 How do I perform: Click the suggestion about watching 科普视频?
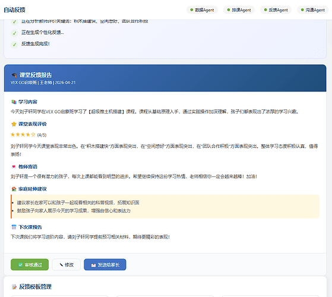[78, 203]
